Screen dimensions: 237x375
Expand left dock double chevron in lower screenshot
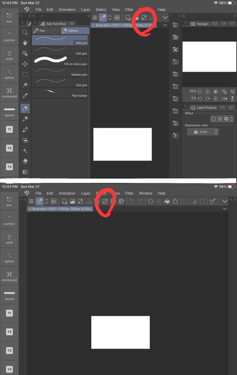click(22, 199)
